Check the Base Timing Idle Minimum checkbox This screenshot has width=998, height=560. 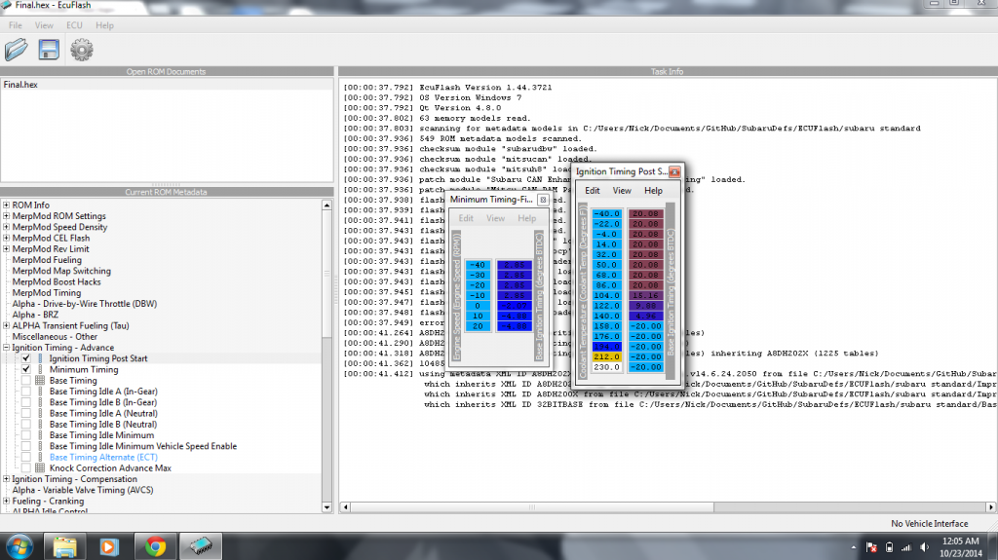pyautogui.click(x=26, y=435)
